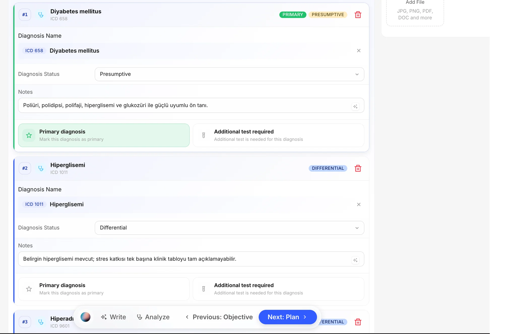This screenshot has height=334, width=516.
Task: Click the #2 diagnosis number badge
Action: point(25,168)
